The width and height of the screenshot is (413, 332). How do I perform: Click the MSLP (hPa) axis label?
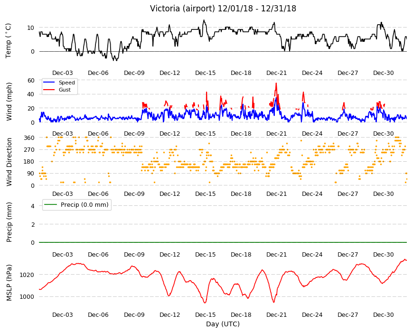(x=9, y=283)
